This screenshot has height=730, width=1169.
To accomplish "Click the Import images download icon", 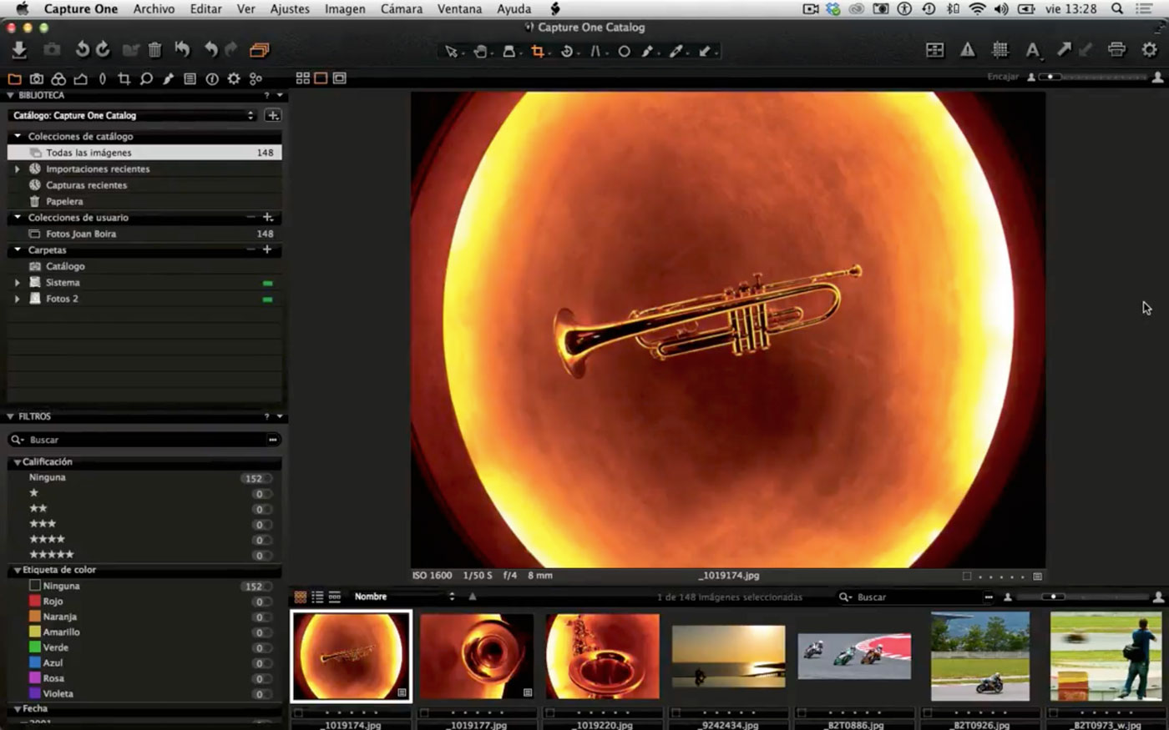I will tap(18, 50).
